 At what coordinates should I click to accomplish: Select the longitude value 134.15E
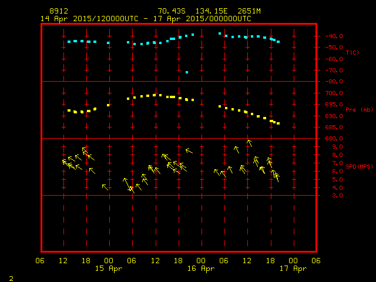[211, 11]
